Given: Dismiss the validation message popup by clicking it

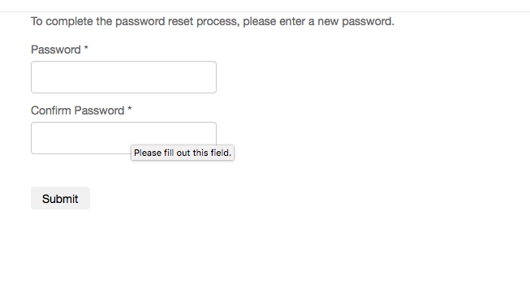Looking at the screenshot, I should coord(183,153).
